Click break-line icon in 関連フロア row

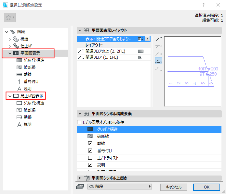tap(140, 57)
